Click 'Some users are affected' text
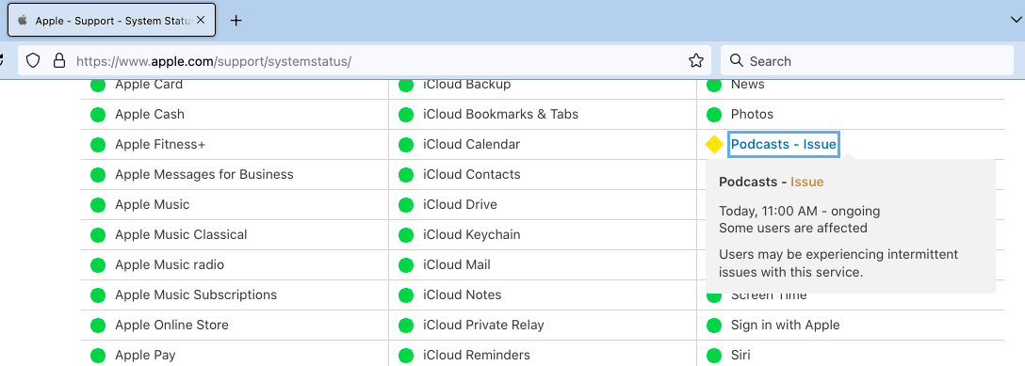1025x366 pixels. pyautogui.click(x=793, y=229)
